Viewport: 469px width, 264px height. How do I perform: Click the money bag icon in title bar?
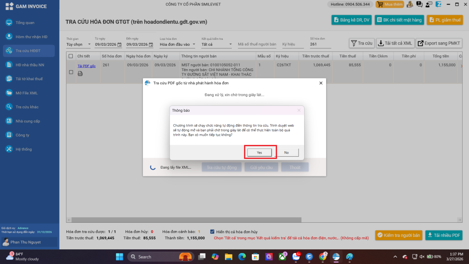pyautogui.click(x=409, y=5)
